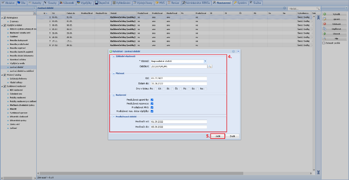Open the Období dropdown list
Image resolution: width=349 pixels, height=180 pixels.
point(205,61)
